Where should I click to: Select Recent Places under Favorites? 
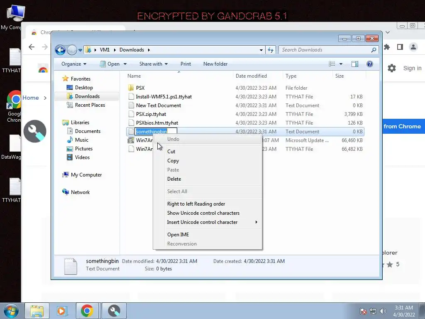point(90,105)
